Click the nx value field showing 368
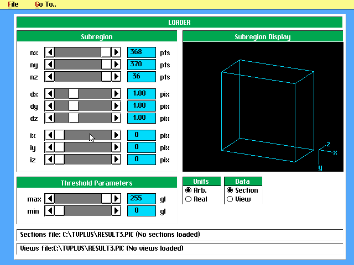This screenshot has width=354, height=265. (x=142, y=52)
